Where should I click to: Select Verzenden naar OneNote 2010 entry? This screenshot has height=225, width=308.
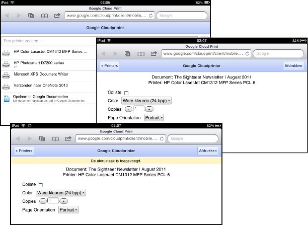[49, 87]
